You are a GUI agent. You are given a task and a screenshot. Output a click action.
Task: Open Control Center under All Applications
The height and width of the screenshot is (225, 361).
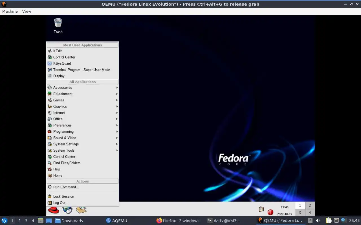click(82, 157)
